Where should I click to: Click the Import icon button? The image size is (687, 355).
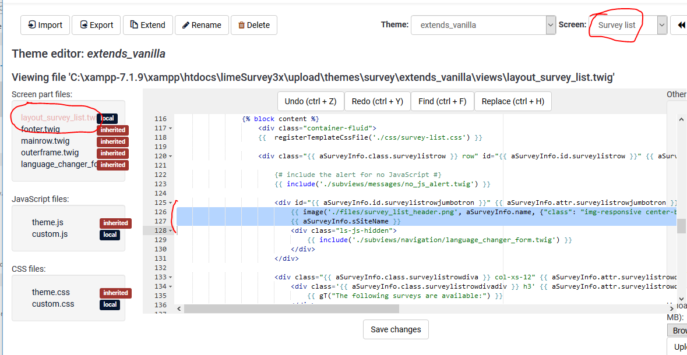pyautogui.click(x=45, y=25)
